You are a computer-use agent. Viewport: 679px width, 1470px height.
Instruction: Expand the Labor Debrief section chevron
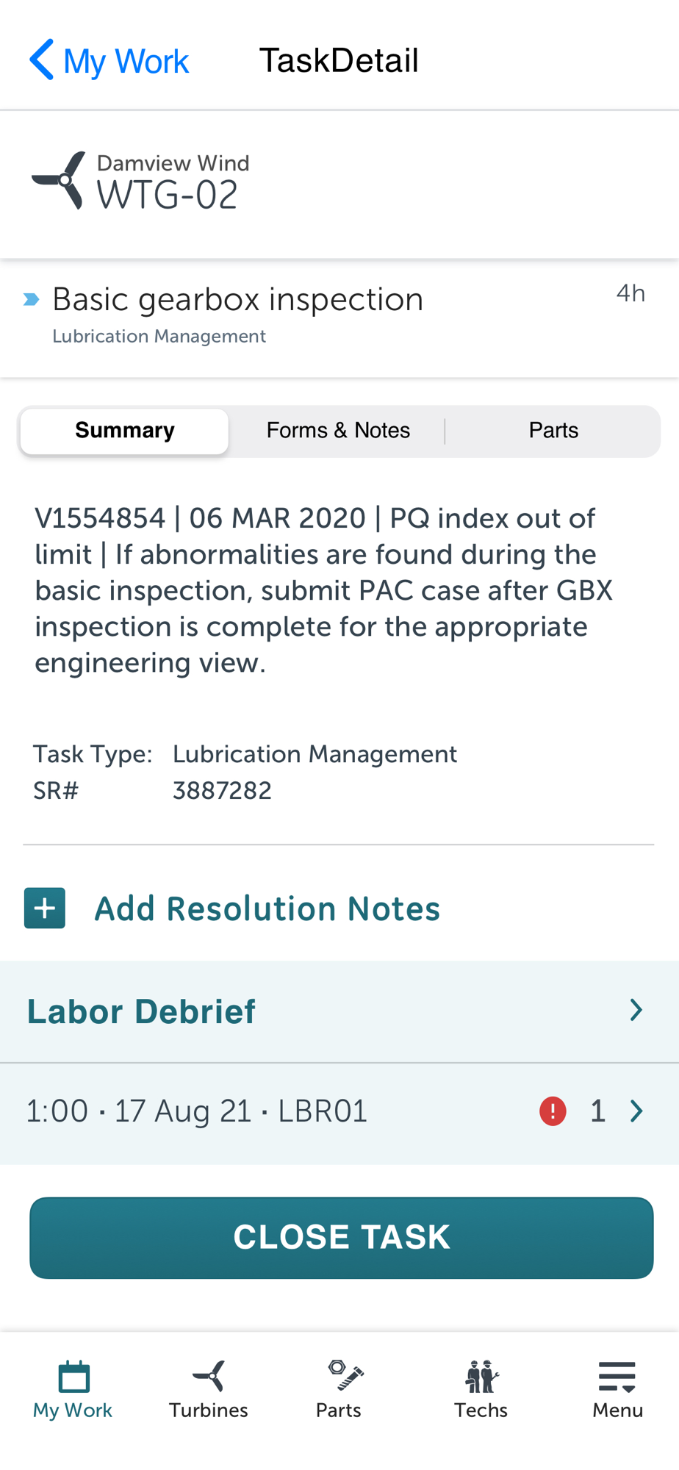[636, 1011]
